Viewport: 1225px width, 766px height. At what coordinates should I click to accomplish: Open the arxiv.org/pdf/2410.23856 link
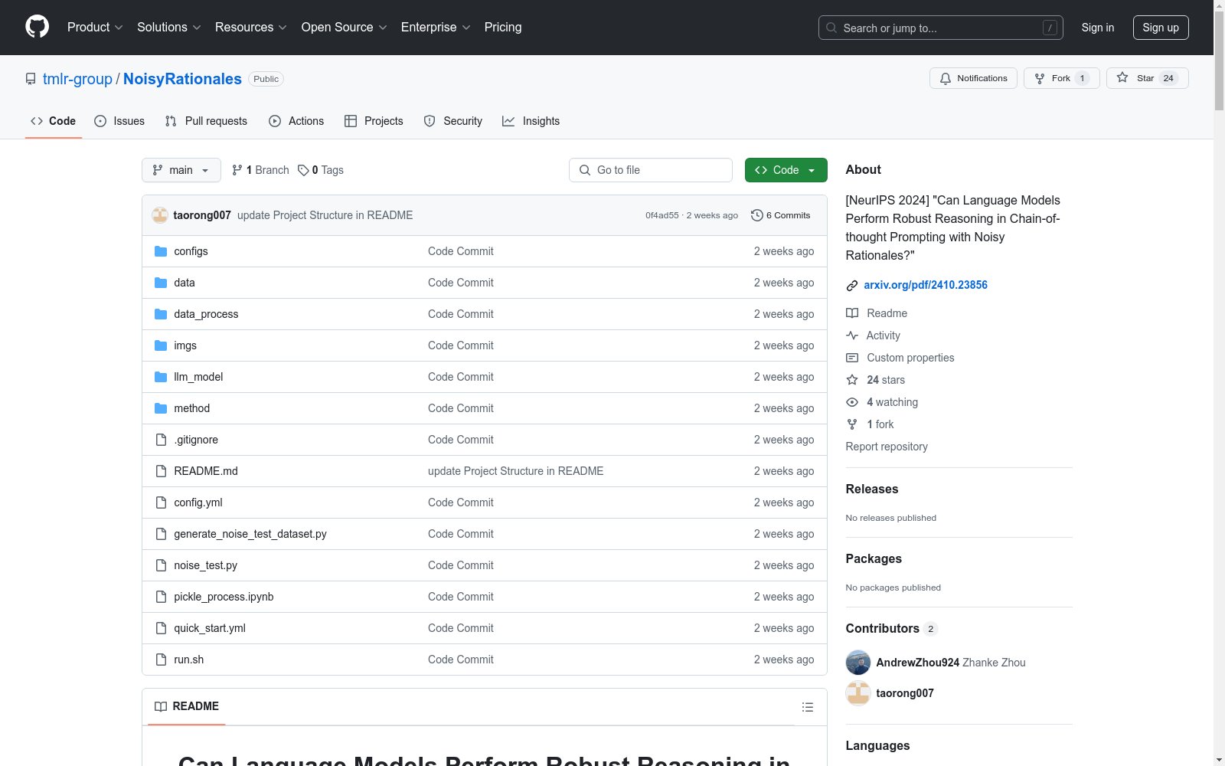pos(926,285)
